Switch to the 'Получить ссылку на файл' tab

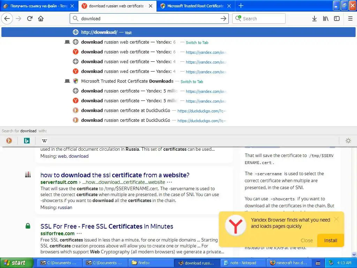39,6
